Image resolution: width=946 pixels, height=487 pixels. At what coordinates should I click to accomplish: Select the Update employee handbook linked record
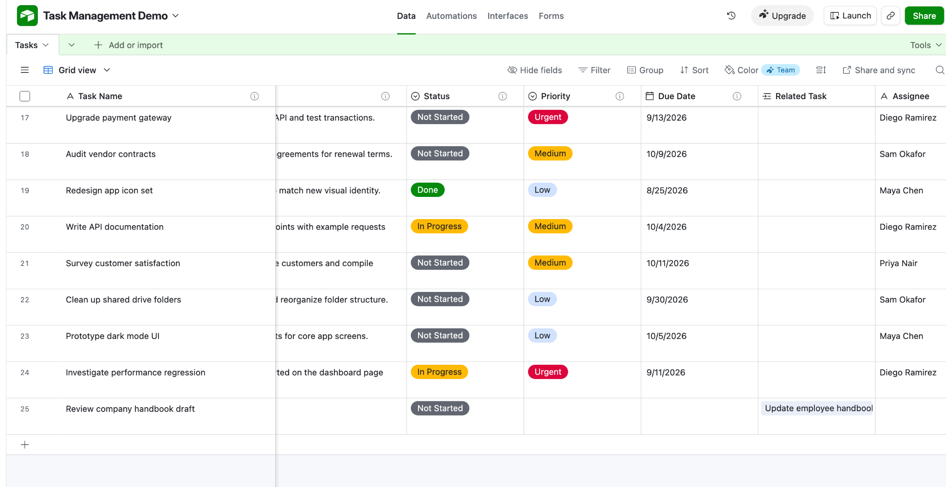[818, 408]
